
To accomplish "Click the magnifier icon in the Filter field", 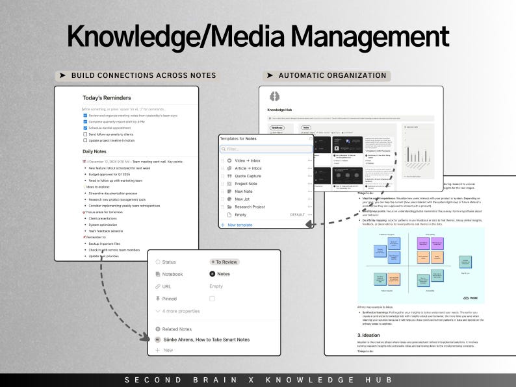I will click(224, 149).
